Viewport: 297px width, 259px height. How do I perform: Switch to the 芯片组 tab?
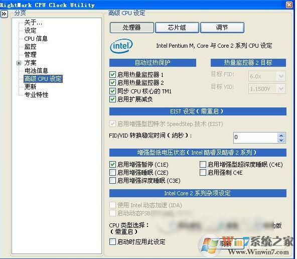[177, 28]
